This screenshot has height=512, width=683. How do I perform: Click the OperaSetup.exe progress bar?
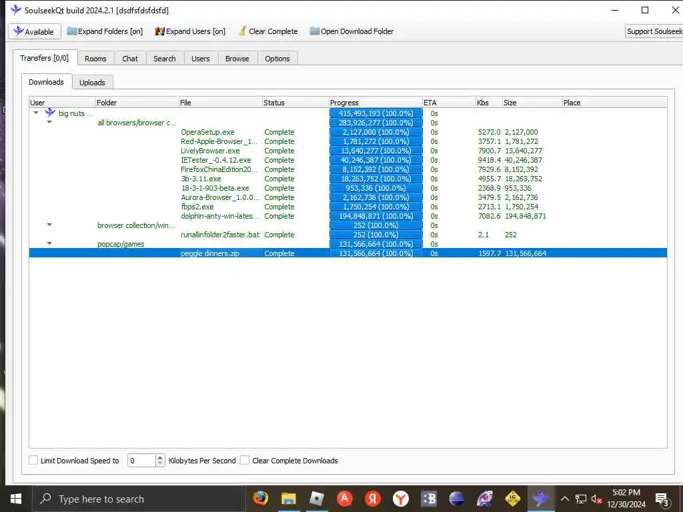coord(376,132)
